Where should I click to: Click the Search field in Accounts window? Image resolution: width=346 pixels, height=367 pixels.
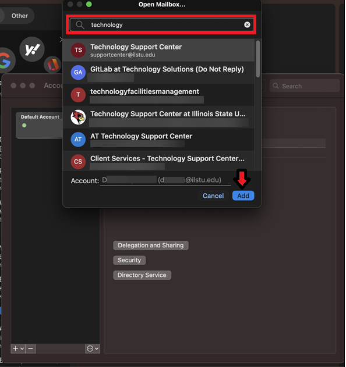tap(305, 86)
